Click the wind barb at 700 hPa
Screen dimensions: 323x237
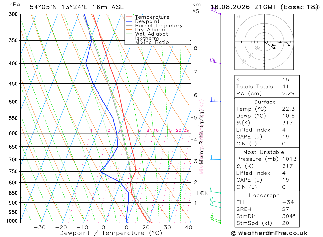pyautogui.click(x=215, y=158)
